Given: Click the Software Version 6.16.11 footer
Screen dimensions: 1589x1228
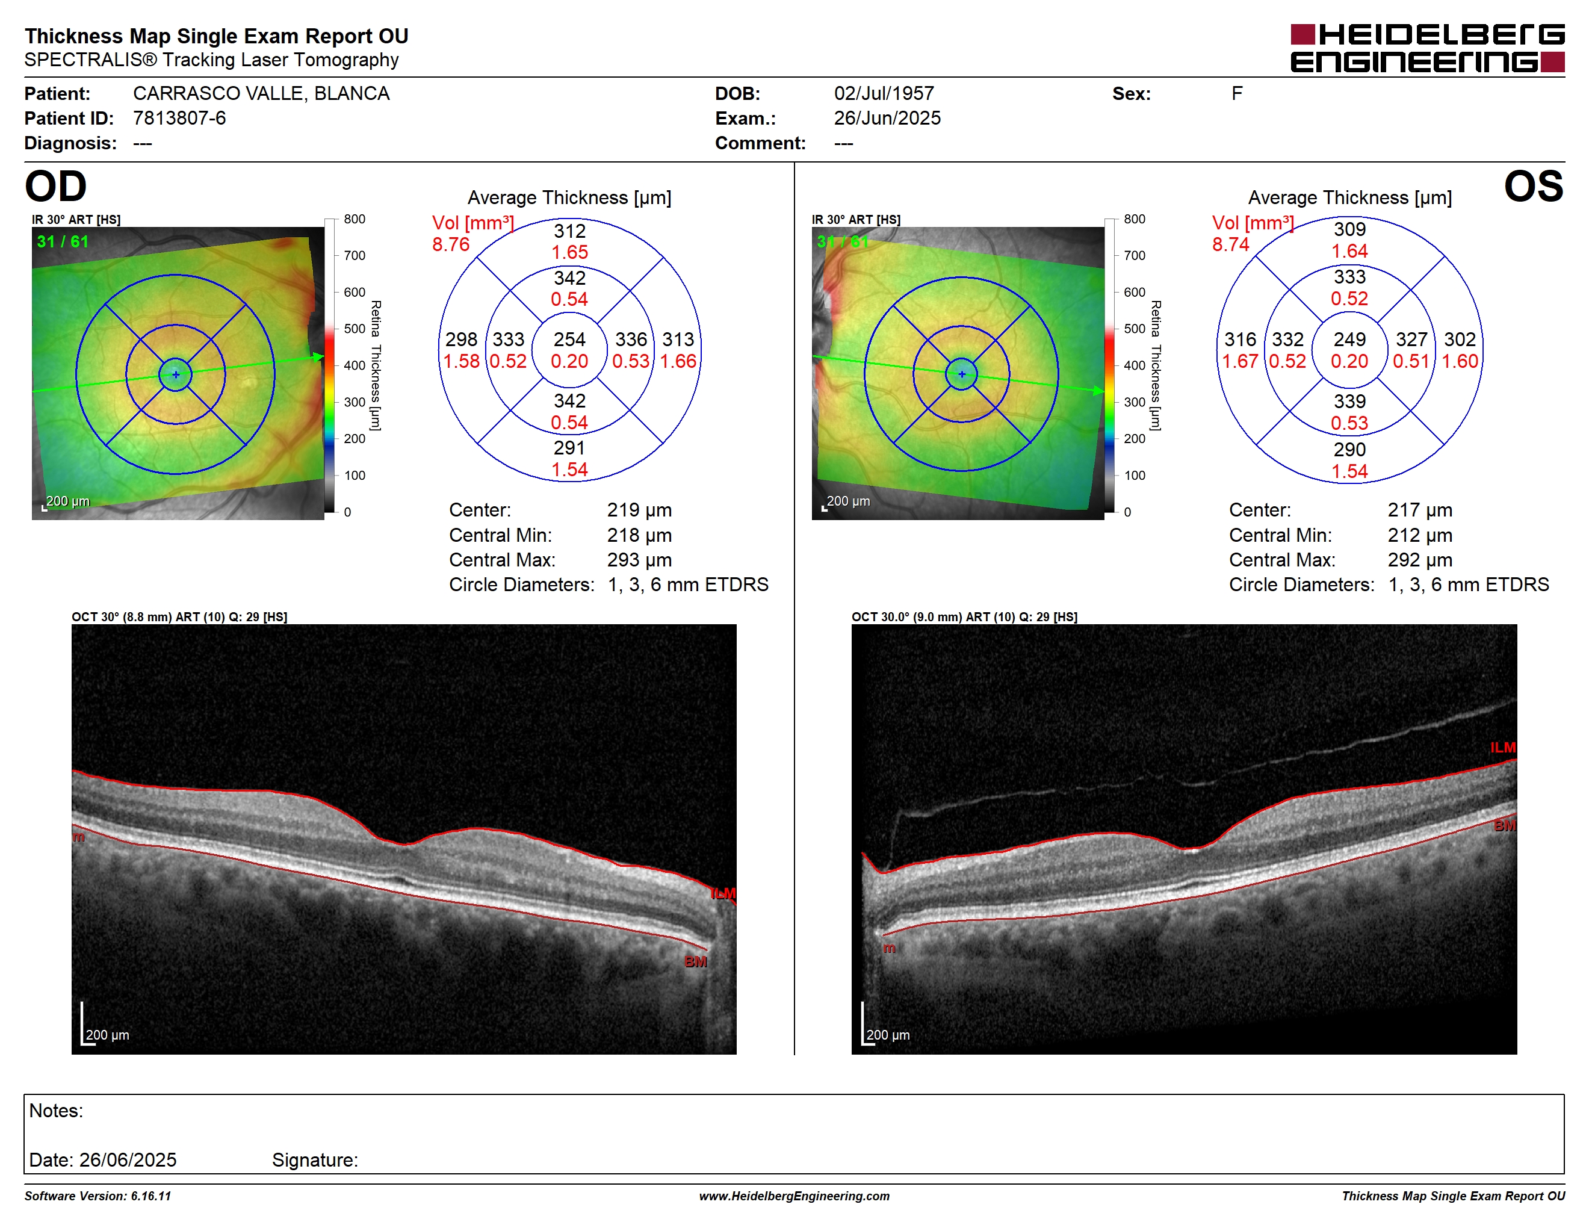Looking at the screenshot, I should [98, 1196].
